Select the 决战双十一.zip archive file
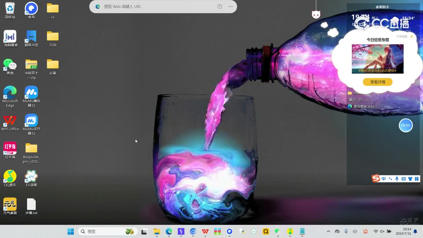Viewport: 423px width, 238px height. point(31,69)
